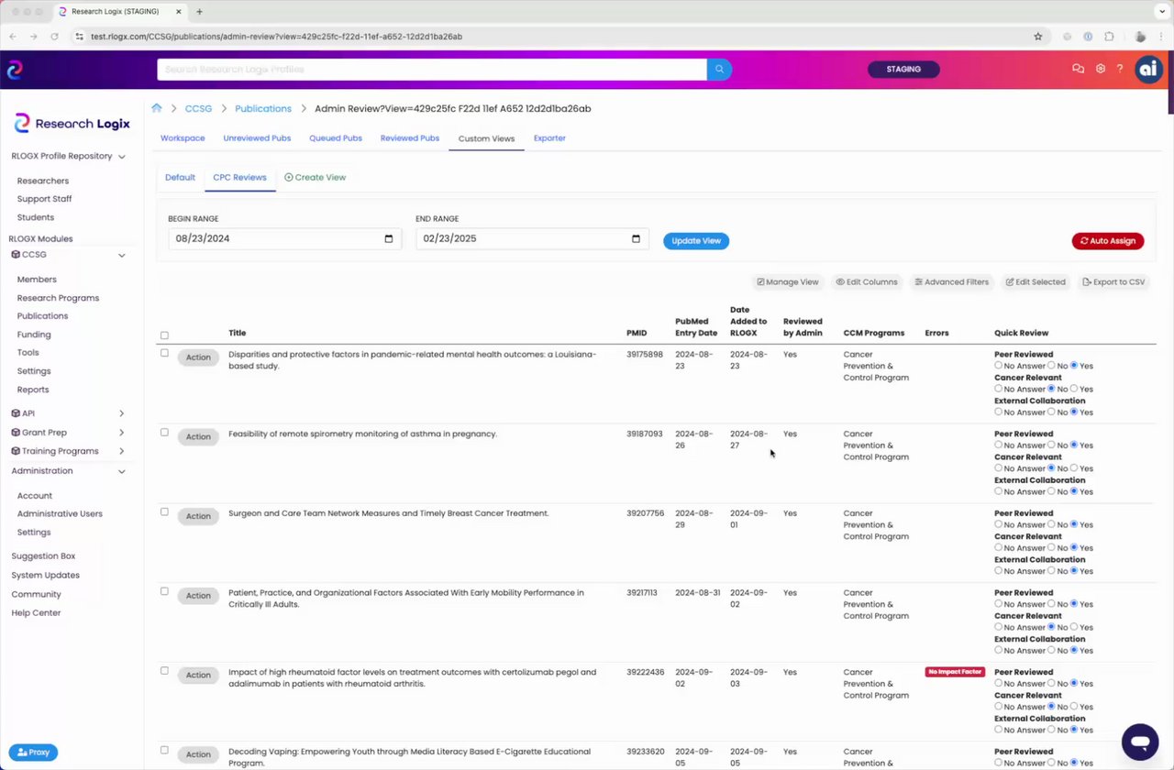Open the chat support bubble widget
The width and height of the screenshot is (1174, 770).
(1140, 742)
